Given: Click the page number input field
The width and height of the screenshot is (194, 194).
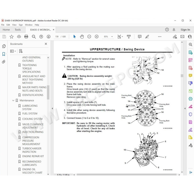Looking at the screenshot, I should (57, 37).
